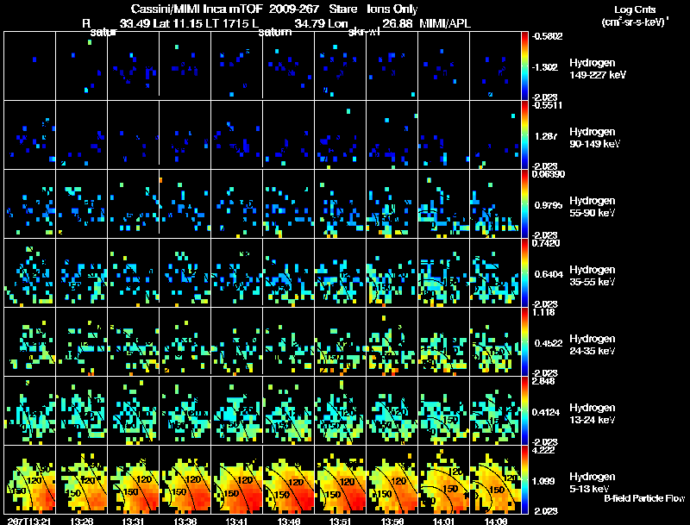The height and width of the screenshot is (525, 690).
Task: Click the 0.4124 colorbar midpoint value
Action: 546,412
